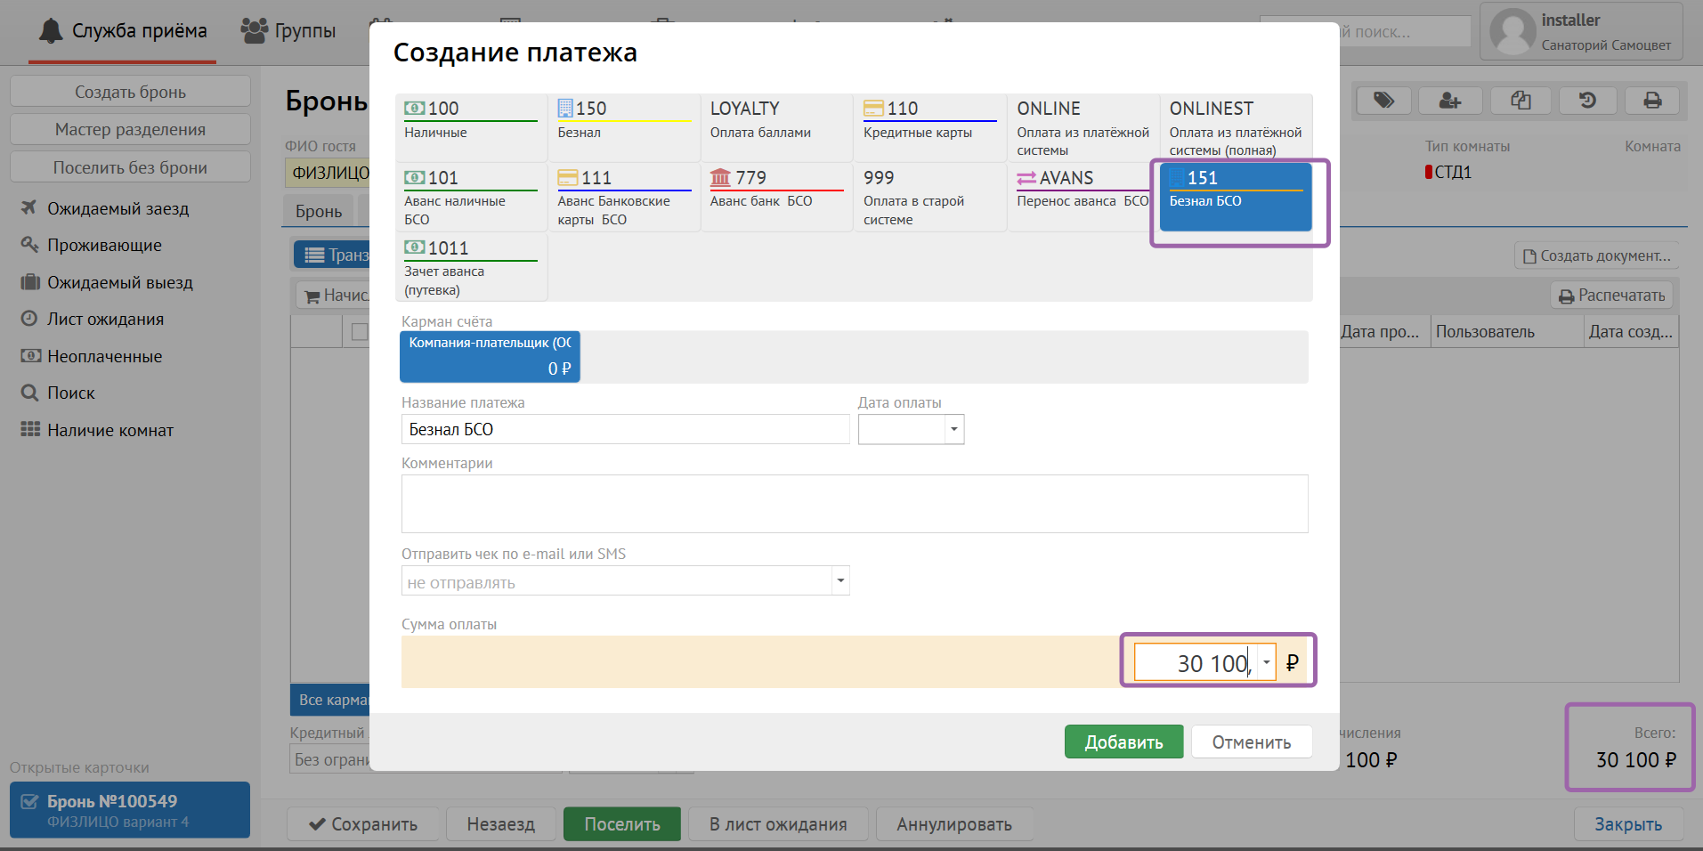This screenshot has height=851, width=1703.
Task: Switch to the Группы menu
Action: (x=288, y=32)
